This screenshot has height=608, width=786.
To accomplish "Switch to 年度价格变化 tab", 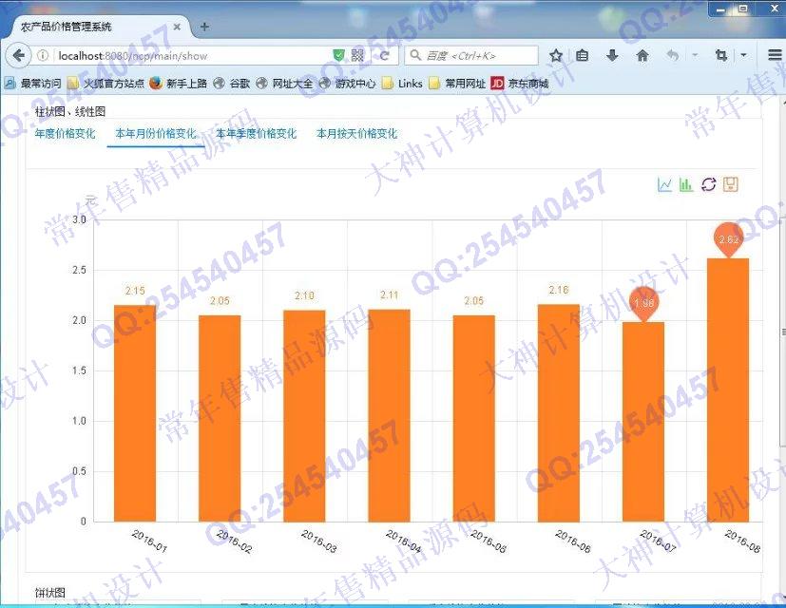I will tap(66, 134).
